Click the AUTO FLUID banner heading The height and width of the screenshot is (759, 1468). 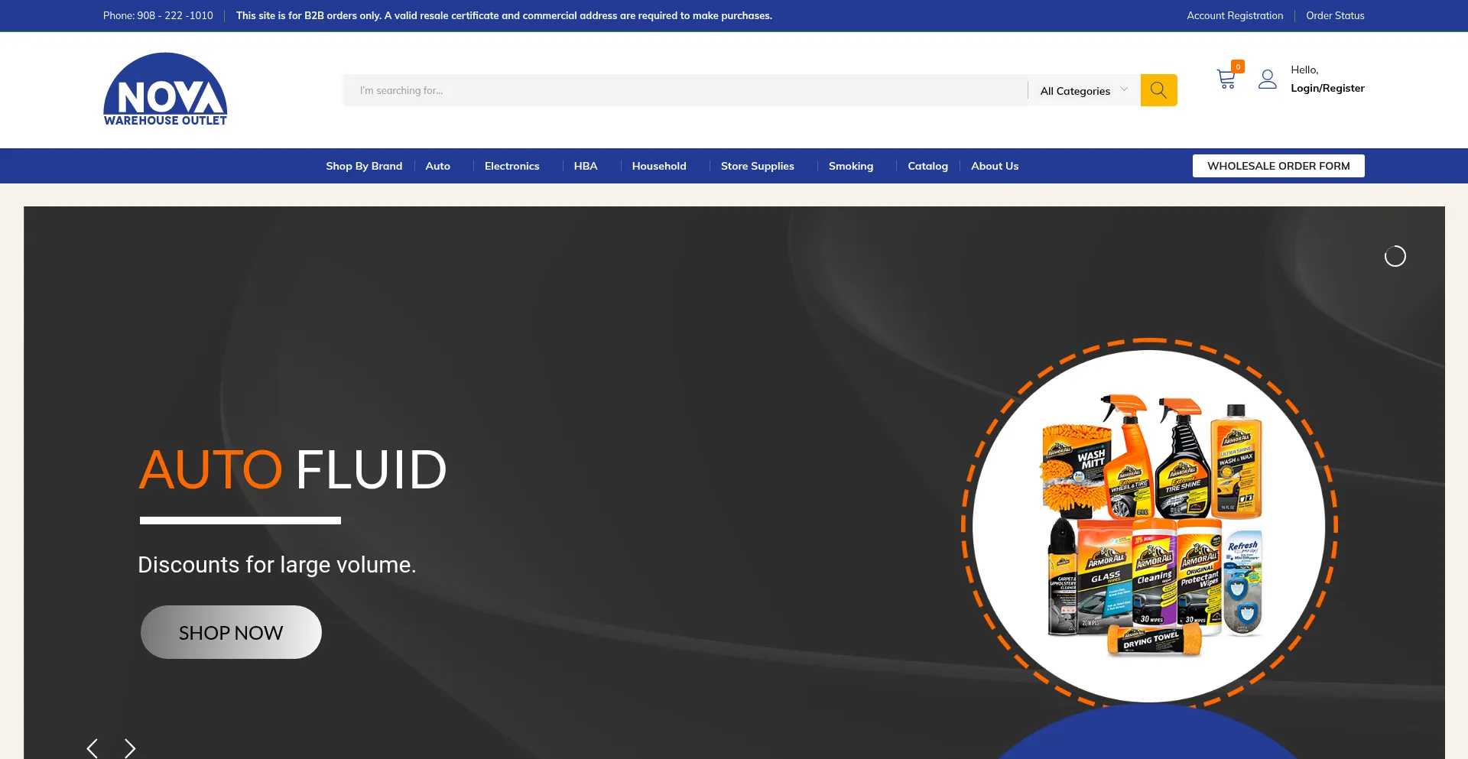coord(293,469)
